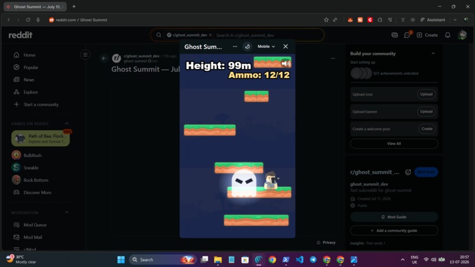Select Ghost Summit browser tab

click(35, 6)
